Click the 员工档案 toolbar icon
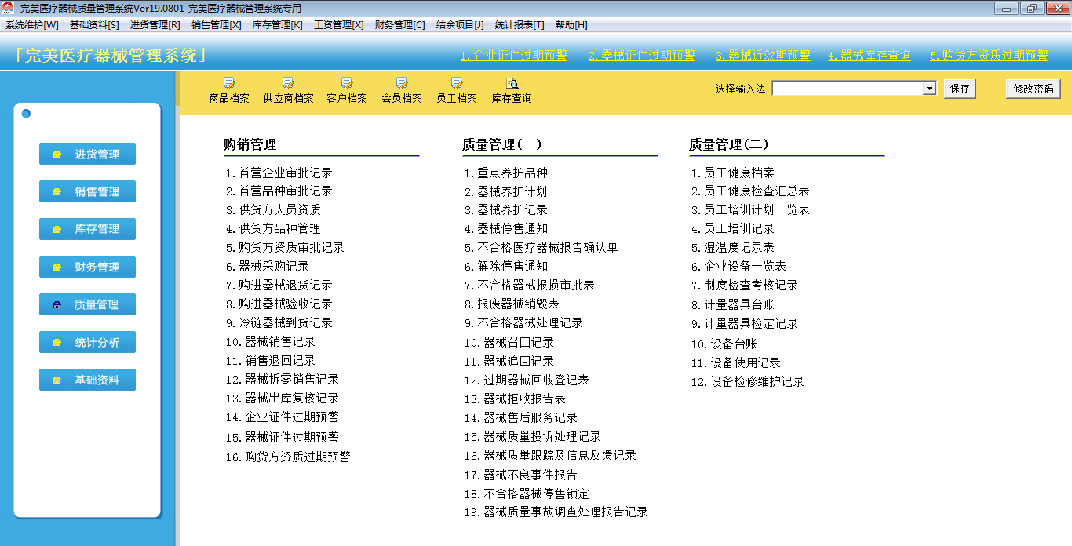The image size is (1072, 546). (x=457, y=84)
